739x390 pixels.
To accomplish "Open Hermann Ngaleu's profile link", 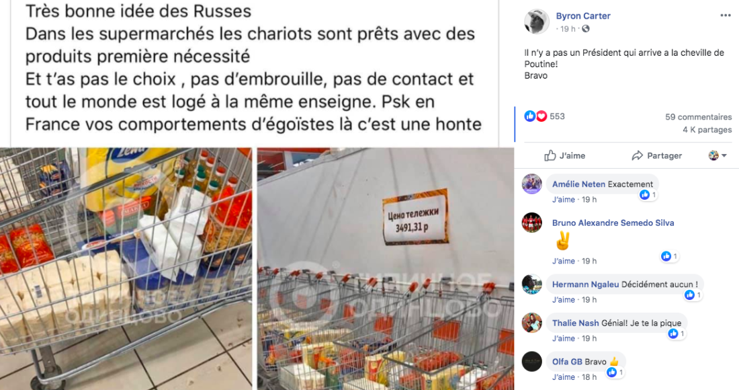I will (585, 284).
